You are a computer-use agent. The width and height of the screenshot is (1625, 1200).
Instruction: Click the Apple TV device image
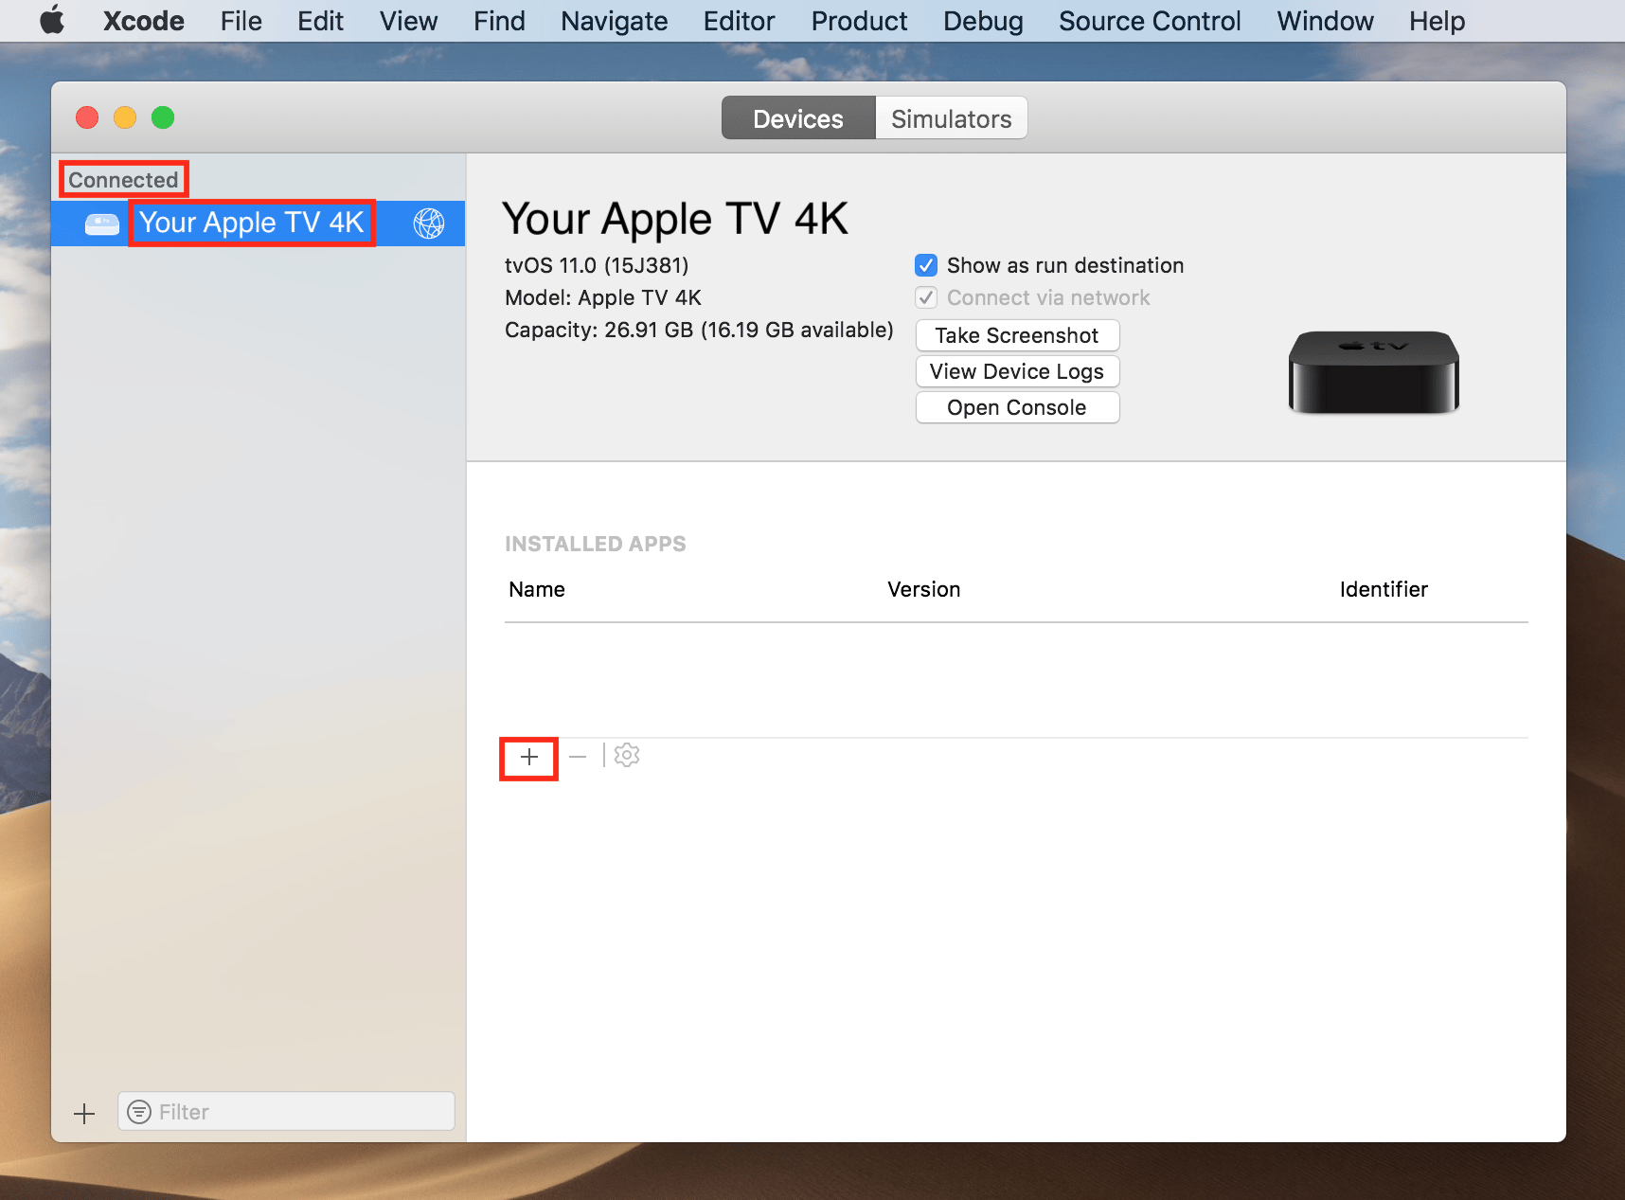click(1373, 372)
